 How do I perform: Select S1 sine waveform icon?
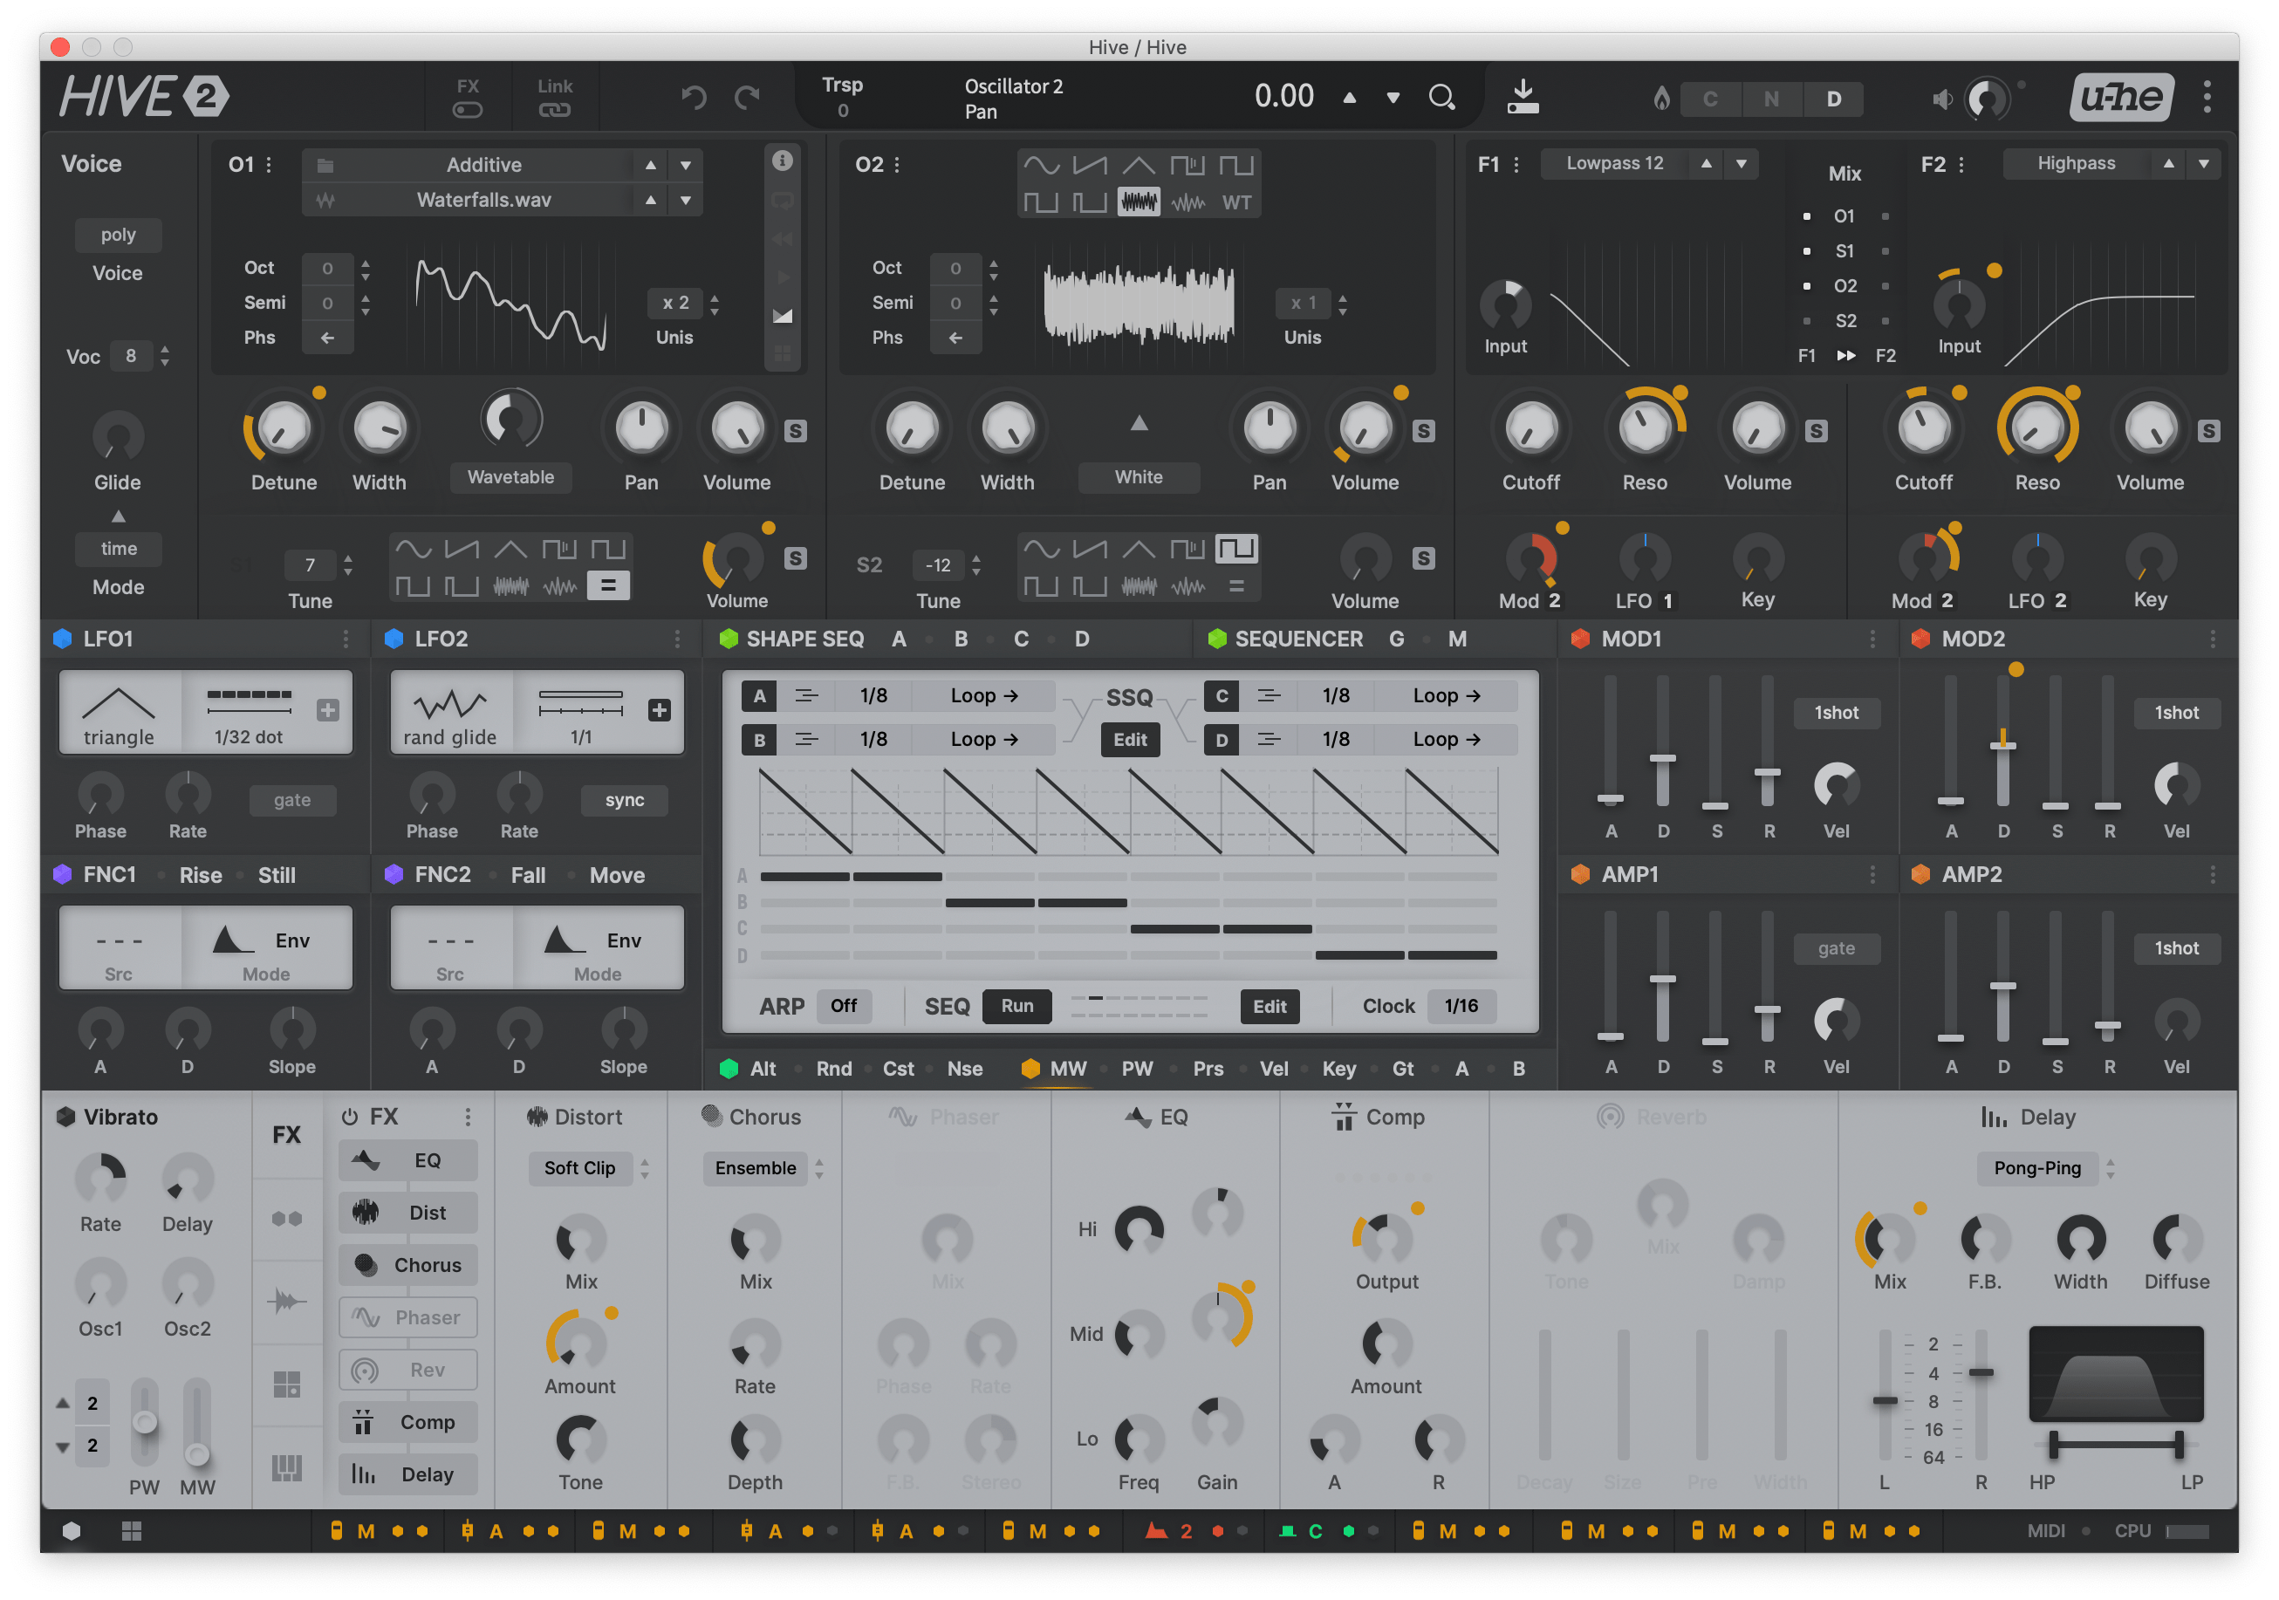(x=413, y=548)
